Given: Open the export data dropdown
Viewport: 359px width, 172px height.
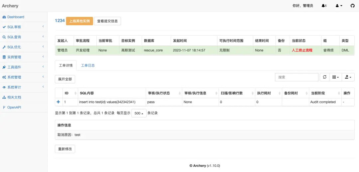Looking at the screenshot, I should 348,77.
